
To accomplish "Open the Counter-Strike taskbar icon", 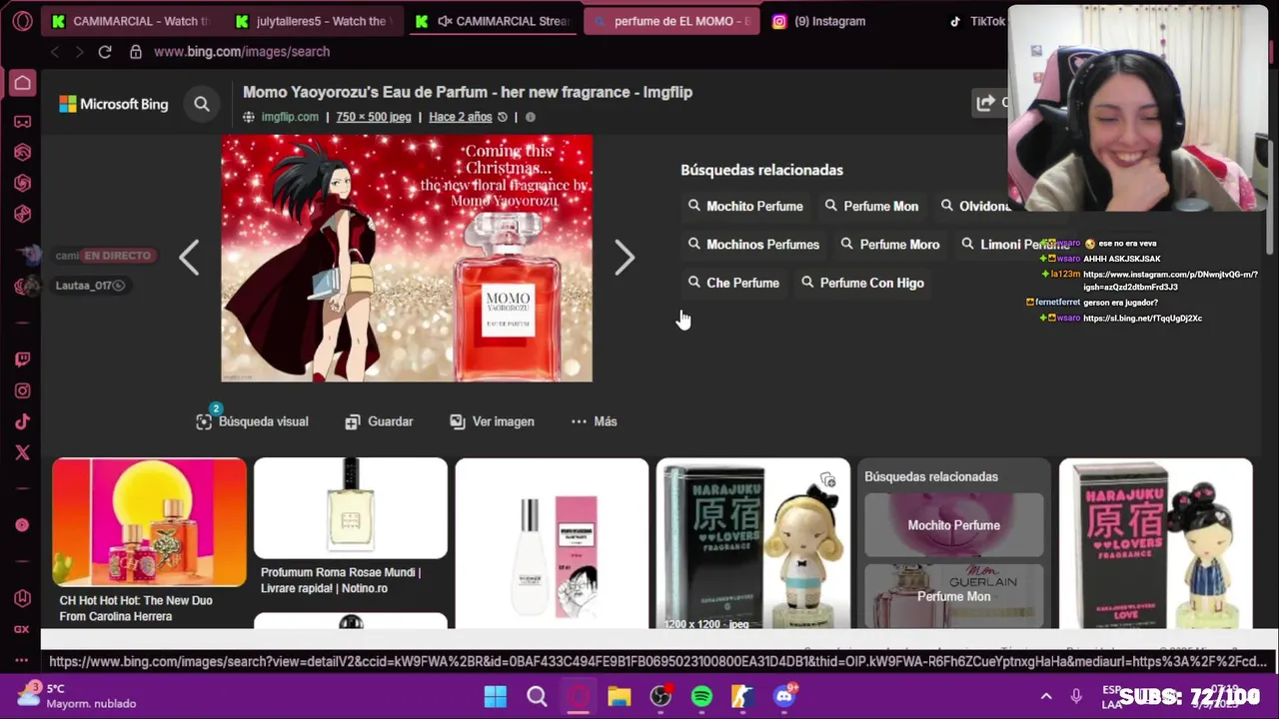I will click(x=742, y=696).
